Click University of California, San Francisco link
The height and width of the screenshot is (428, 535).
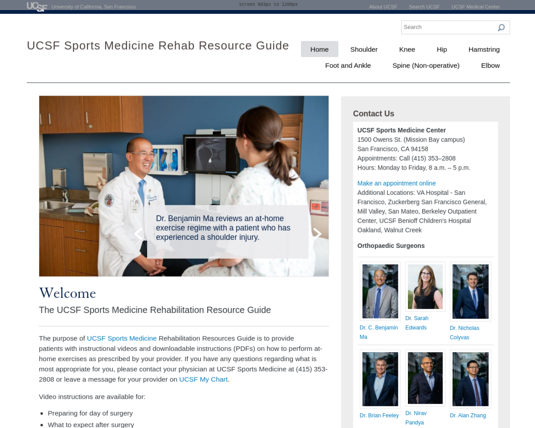(93, 7)
